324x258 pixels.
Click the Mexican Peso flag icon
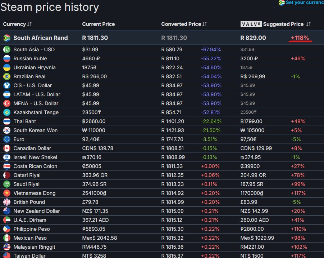7,238
